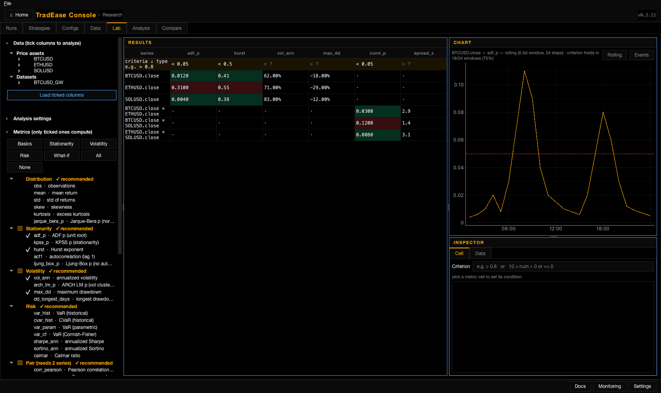Viewport: 661px width, 393px height.
Task: Collapse the Risk metrics group
Action: click(x=11, y=306)
